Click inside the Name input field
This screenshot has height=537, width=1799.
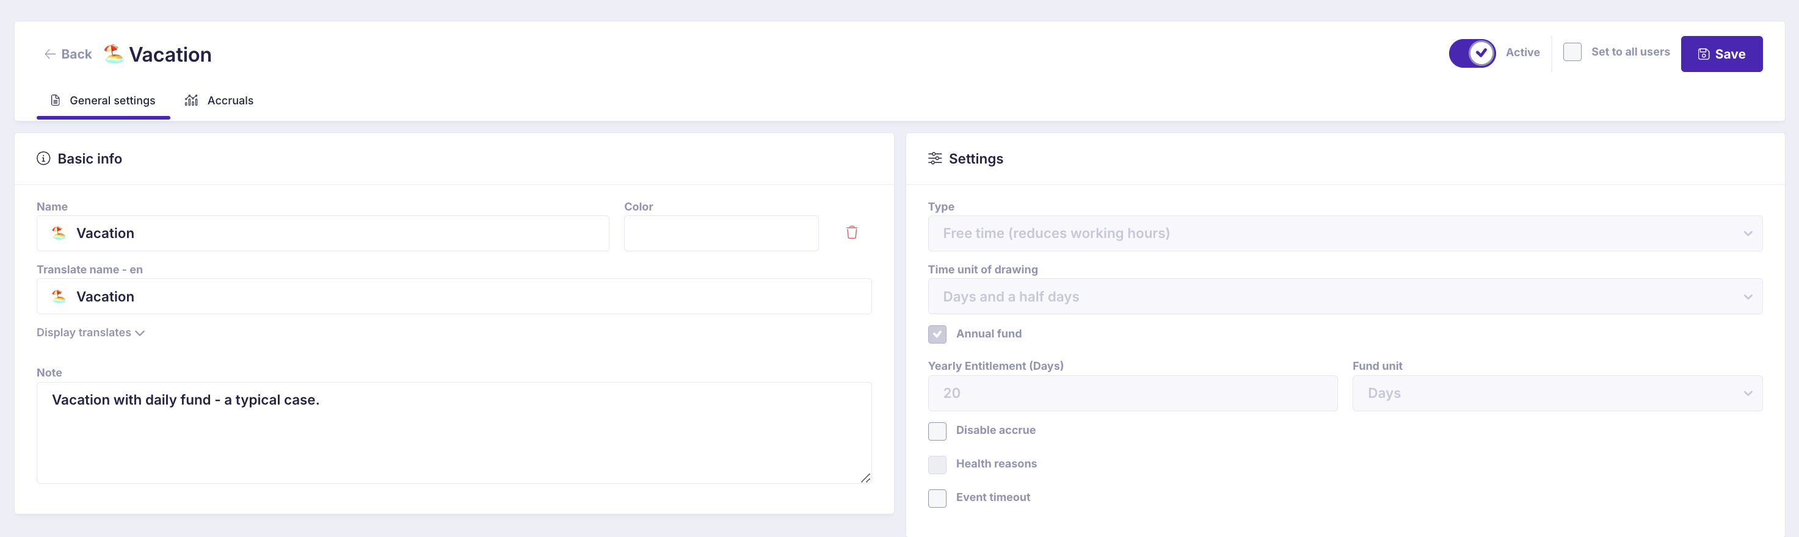pyautogui.click(x=322, y=233)
